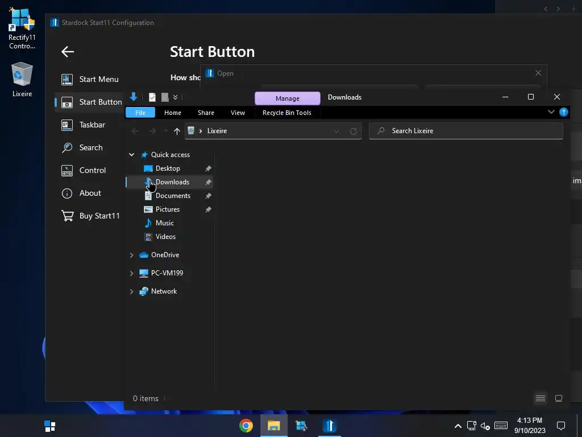Select Quick access in navigation pane
This screenshot has height=437, width=582.
(171, 155)
